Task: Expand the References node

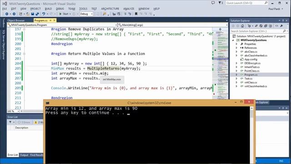Action: [x=236, y=48]
